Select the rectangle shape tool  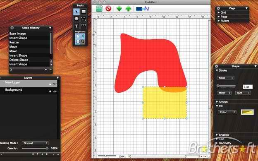pyautogui.click(x=84, y=12)
